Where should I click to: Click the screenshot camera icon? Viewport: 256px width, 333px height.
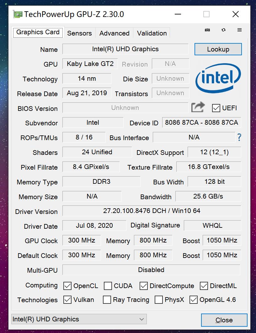(207, 30)
